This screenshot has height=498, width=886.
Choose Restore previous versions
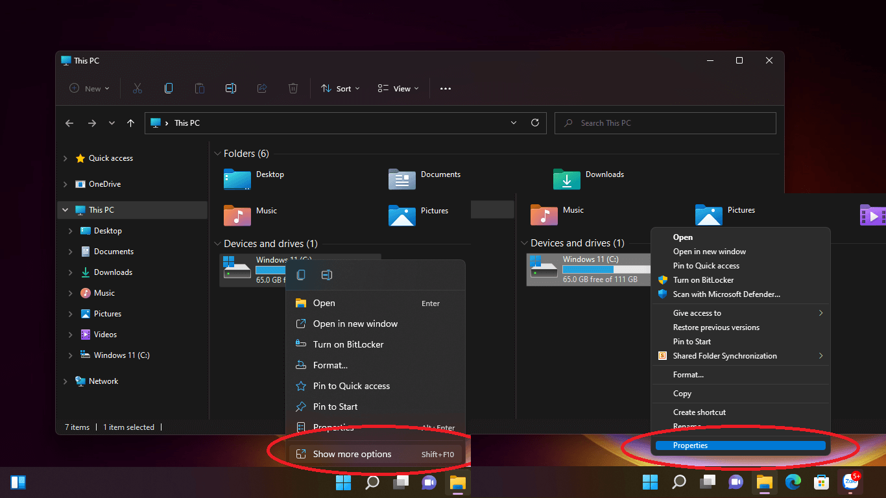pyautogui.click(x=716, y=327)
